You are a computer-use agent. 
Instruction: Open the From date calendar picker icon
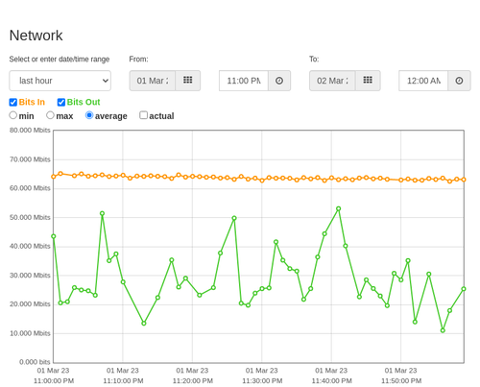click(x=188, y=81)
